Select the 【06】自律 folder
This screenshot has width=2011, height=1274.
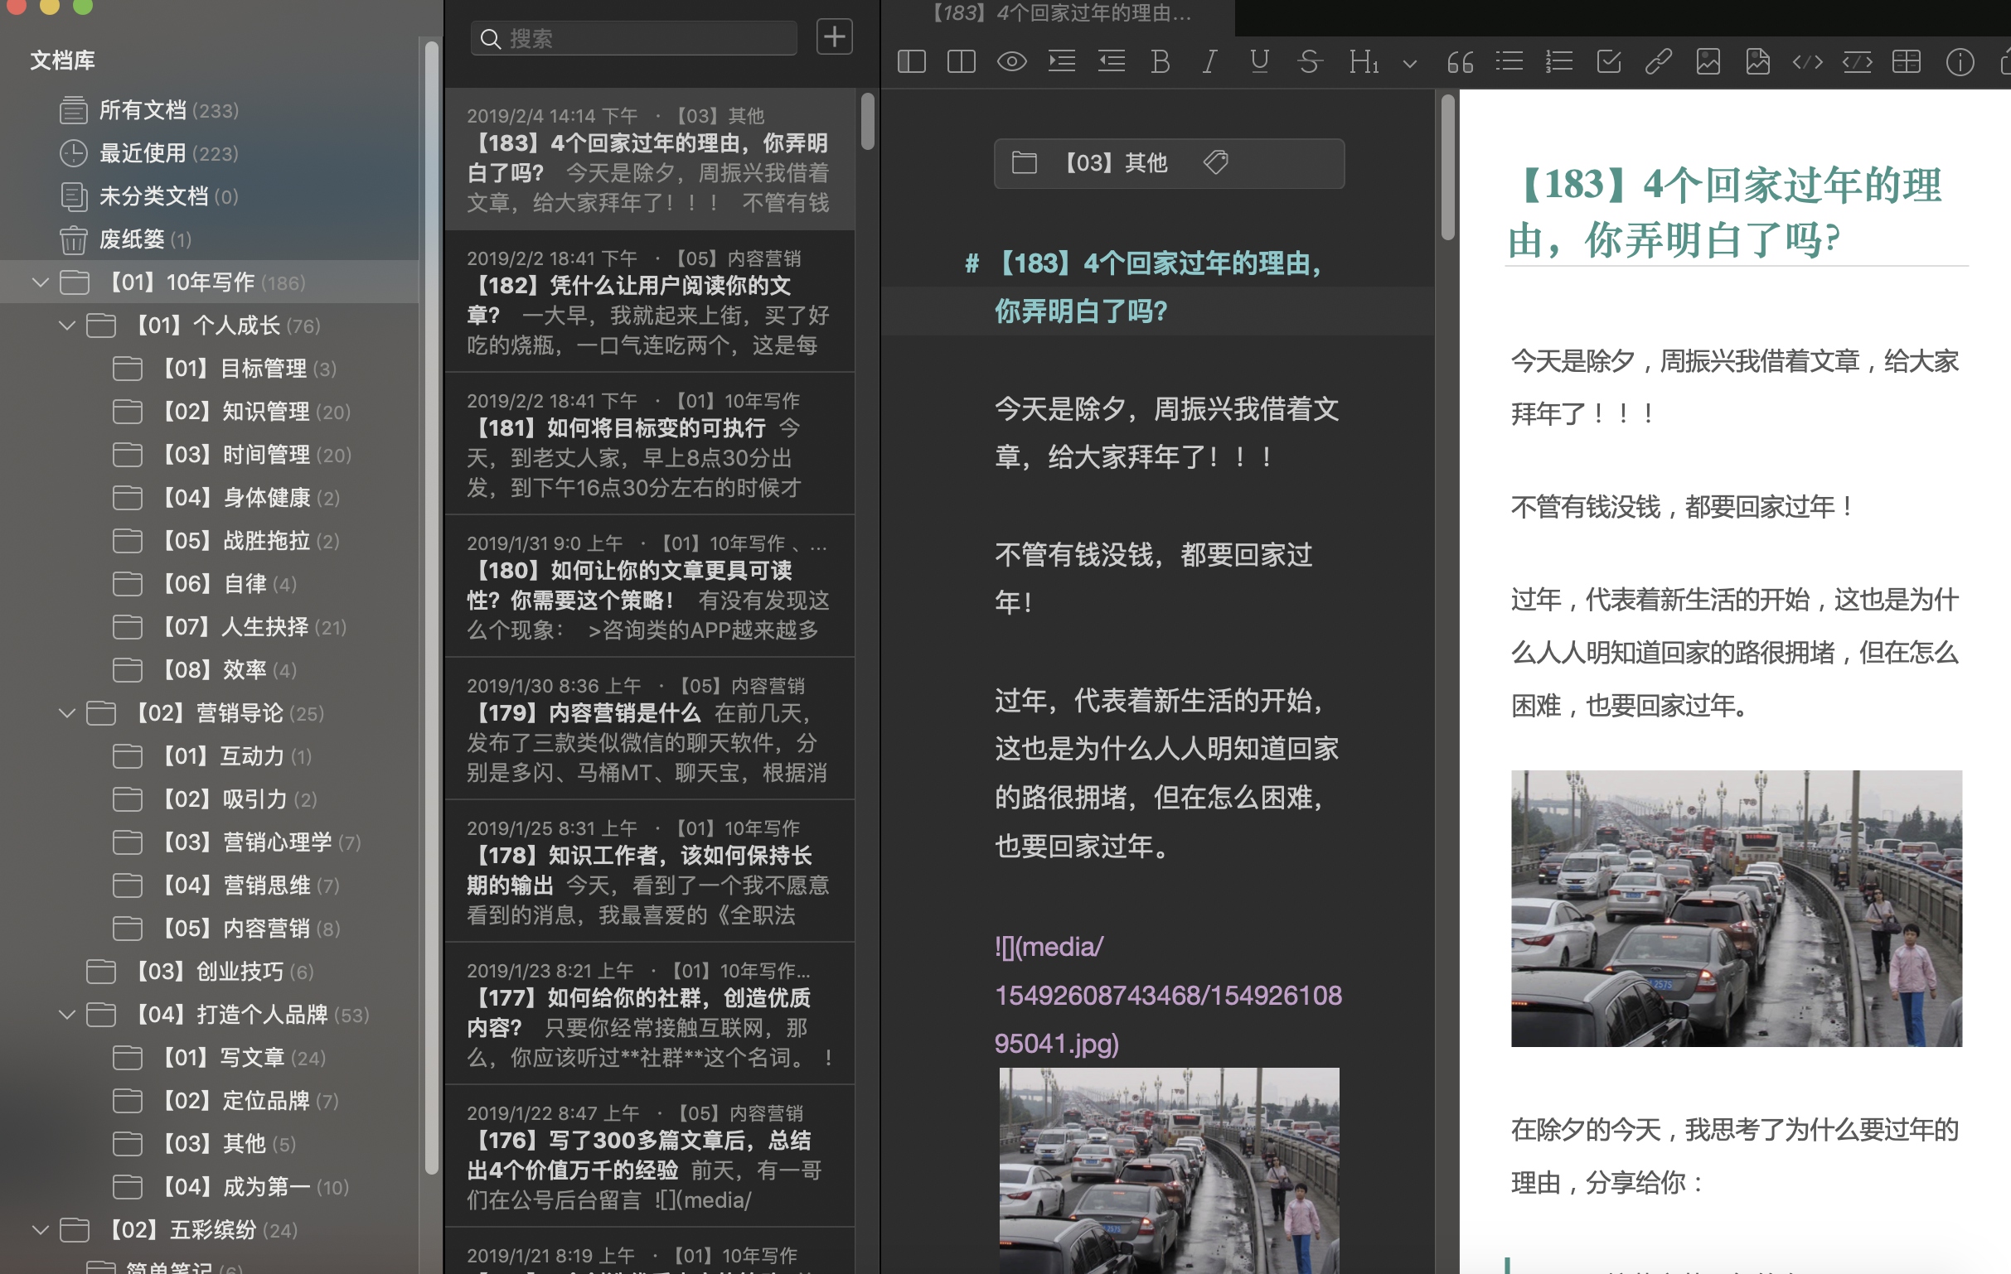coord(209,584)
